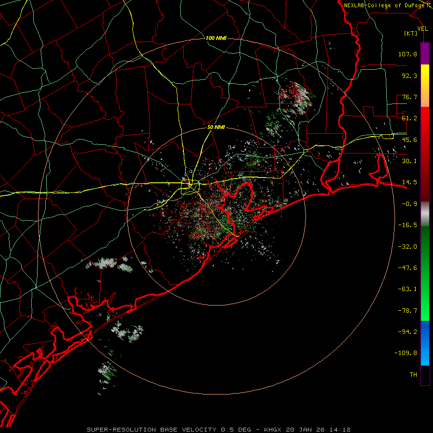Click the -16.5 velocity scale value

[408, 225]
